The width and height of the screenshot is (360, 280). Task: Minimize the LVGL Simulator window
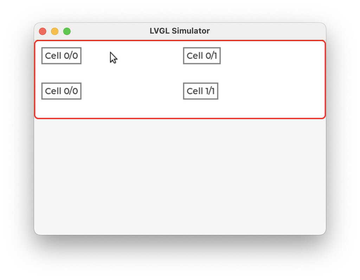click(54, 31)
